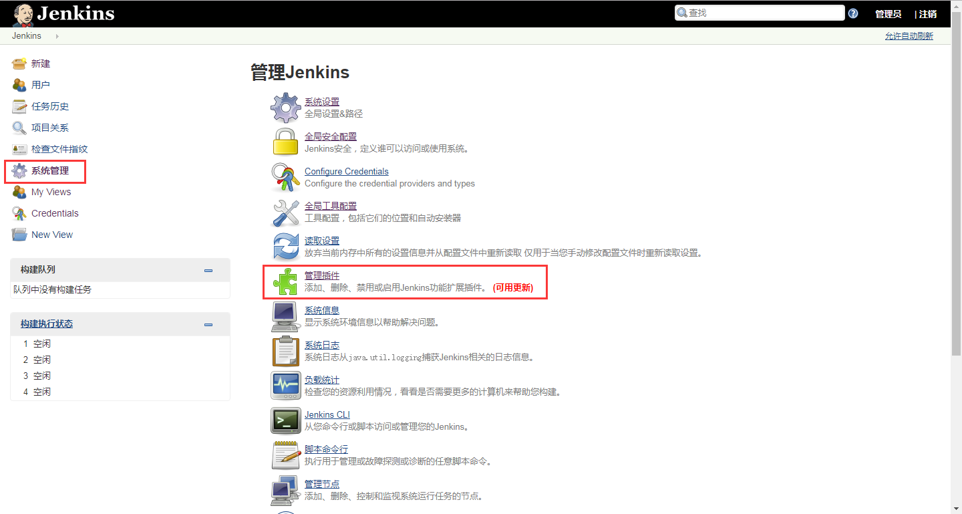
Task: Click the keys icon for Configure Credentials
Action: (286, 177)
